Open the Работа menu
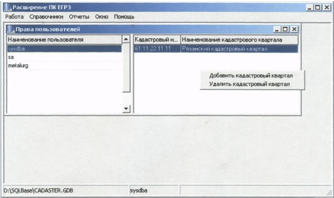The height and width of the screenshot is (198, 334). [x=14, y=17]
